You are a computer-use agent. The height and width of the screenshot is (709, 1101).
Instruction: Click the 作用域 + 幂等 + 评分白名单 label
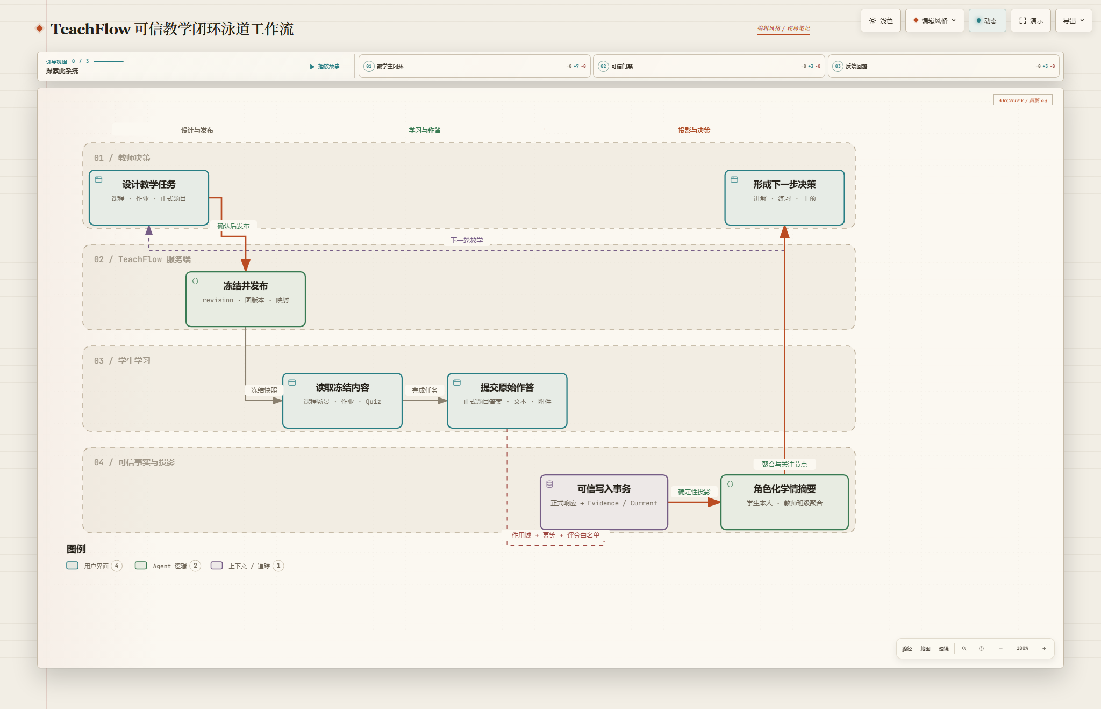[x=555, y=536]
